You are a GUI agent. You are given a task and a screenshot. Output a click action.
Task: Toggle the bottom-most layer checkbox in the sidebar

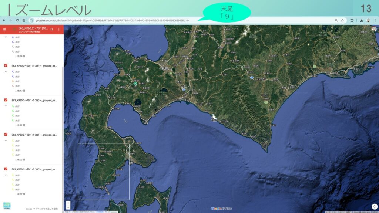(x=6, y=169)
